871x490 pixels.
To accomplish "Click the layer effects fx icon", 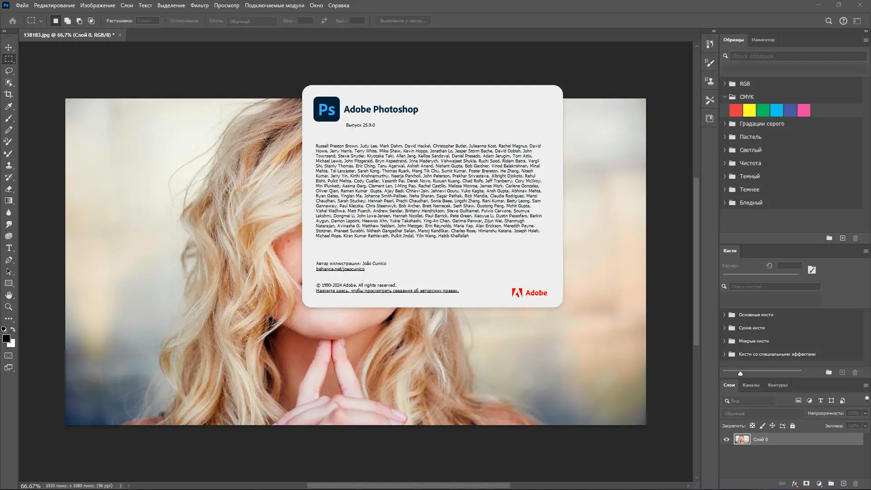I will (794, 484).
